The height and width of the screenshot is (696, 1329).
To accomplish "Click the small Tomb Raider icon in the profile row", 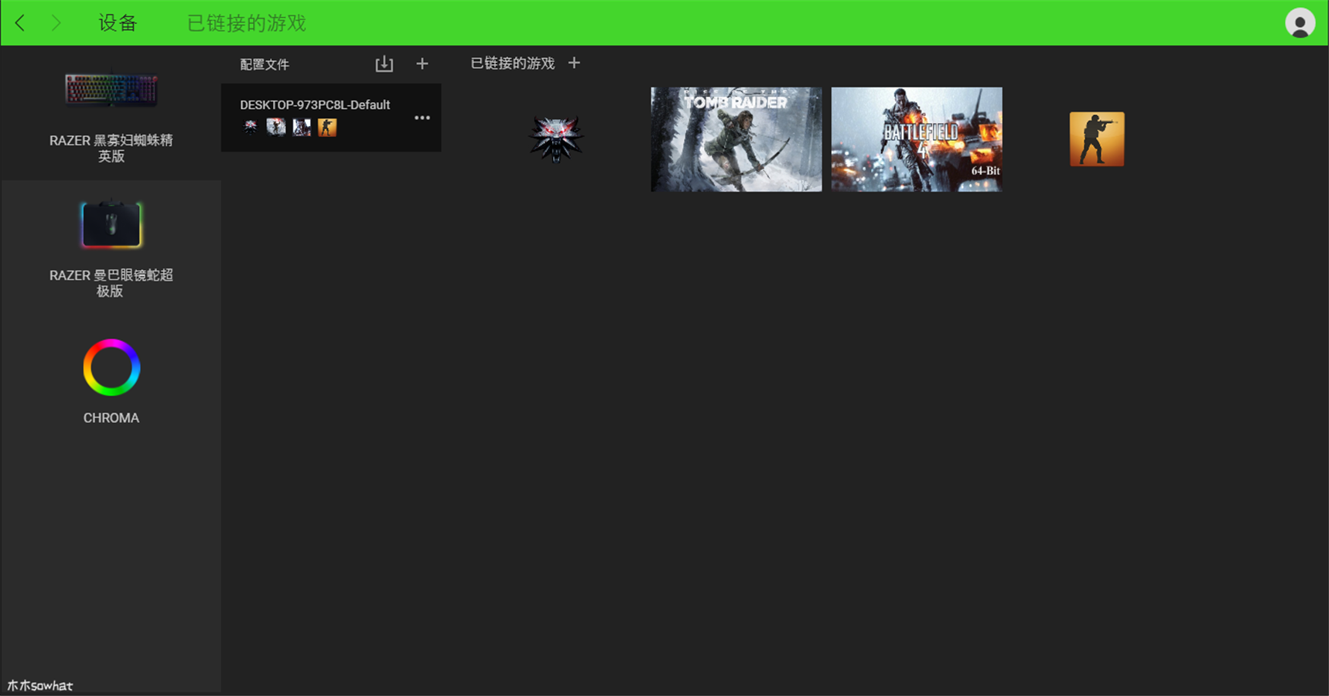I will tap(276, 127).
